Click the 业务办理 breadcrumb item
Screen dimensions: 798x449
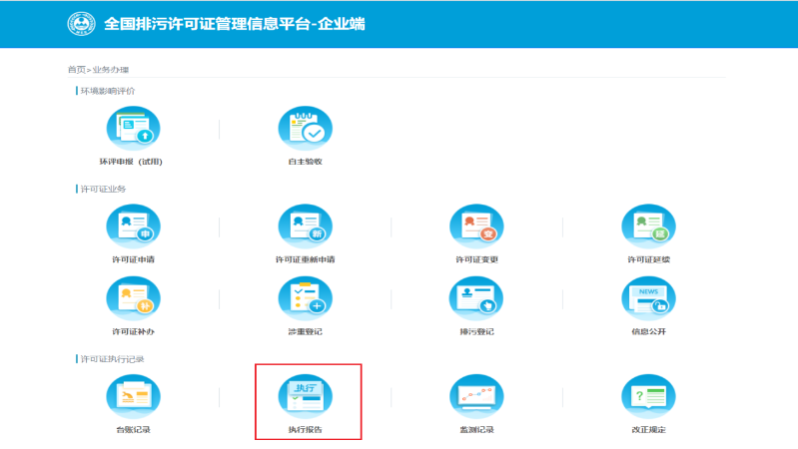click(111, 70)
